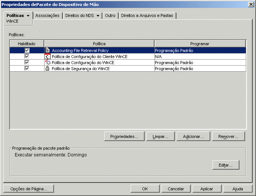Click the Política column header
Screen dimensions: 256x196
click(x=99, y=44)
